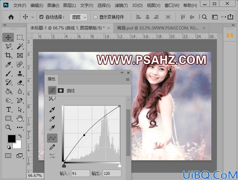
Task: Click the foreground black color swatch
Action: [12, 139]
